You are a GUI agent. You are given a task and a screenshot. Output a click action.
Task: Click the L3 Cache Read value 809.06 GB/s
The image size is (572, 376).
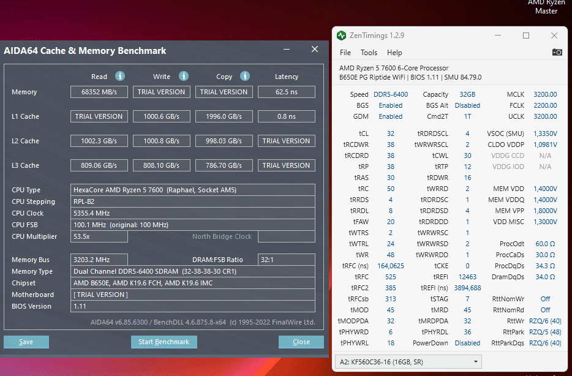(99, 165)
